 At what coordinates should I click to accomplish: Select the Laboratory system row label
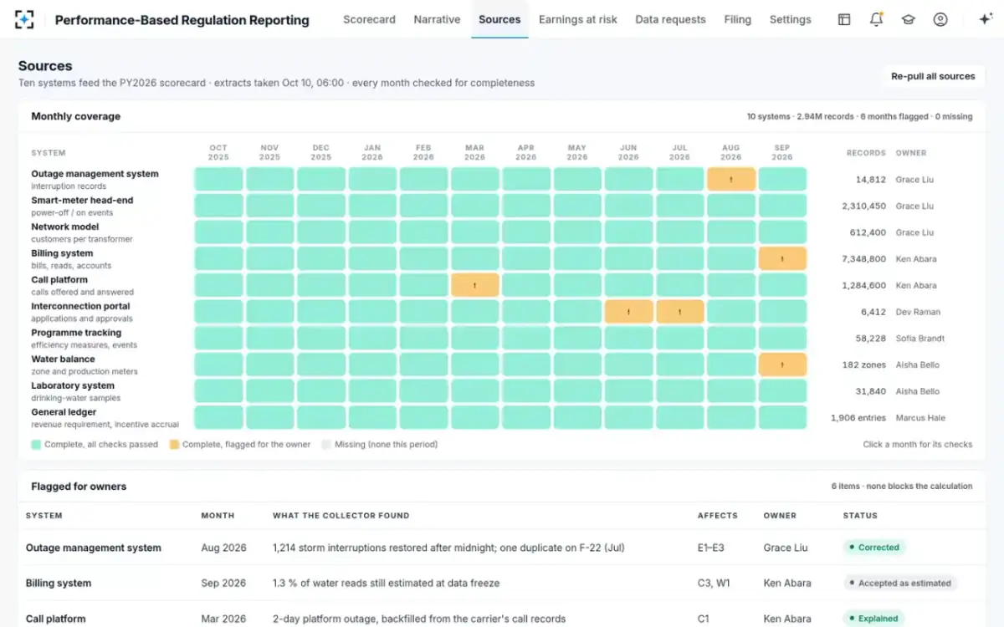(73, 385)
